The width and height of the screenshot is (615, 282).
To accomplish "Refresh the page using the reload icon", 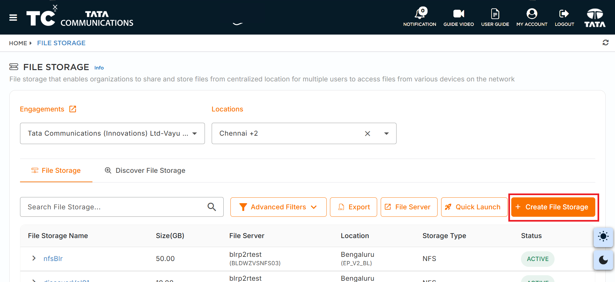I will 606,43.
